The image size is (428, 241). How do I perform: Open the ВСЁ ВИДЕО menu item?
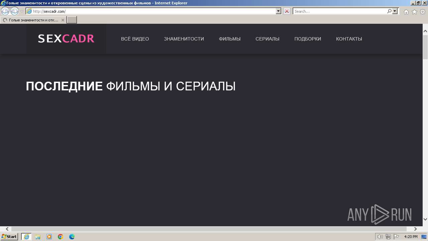[x=135, y=39]
